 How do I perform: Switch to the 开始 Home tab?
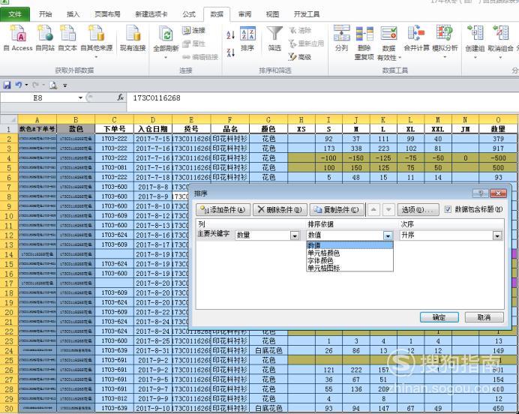click(45, 14)
